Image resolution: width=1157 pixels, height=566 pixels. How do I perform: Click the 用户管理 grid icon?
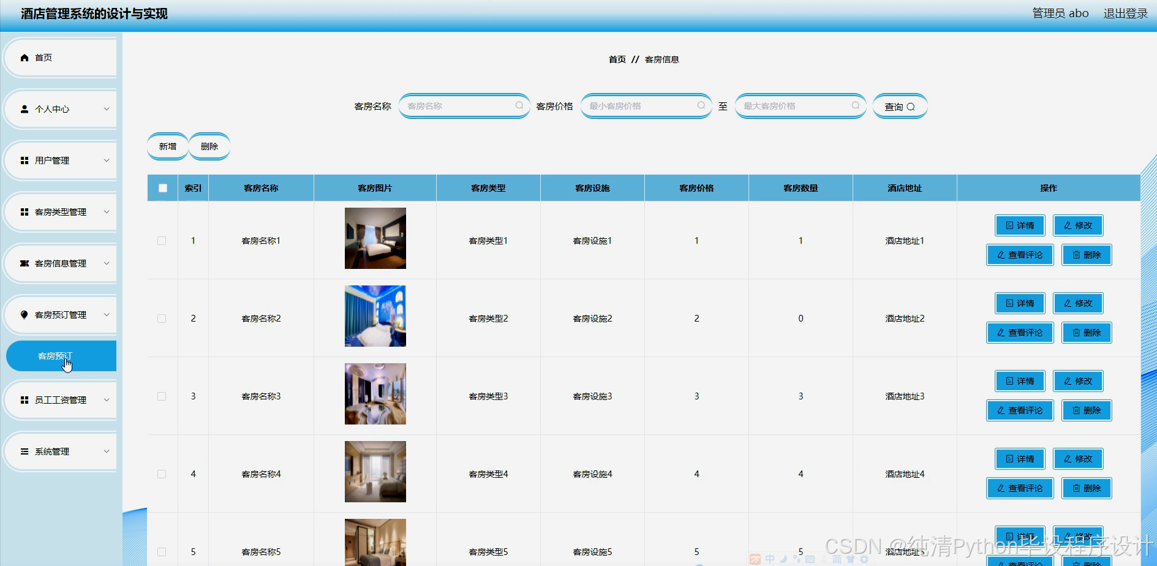pyautogui.click(x=24, y=160)
